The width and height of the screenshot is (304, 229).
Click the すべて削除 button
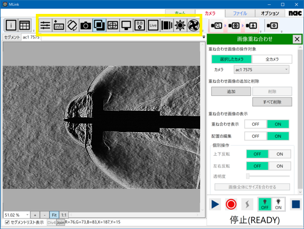coord(272,102)
